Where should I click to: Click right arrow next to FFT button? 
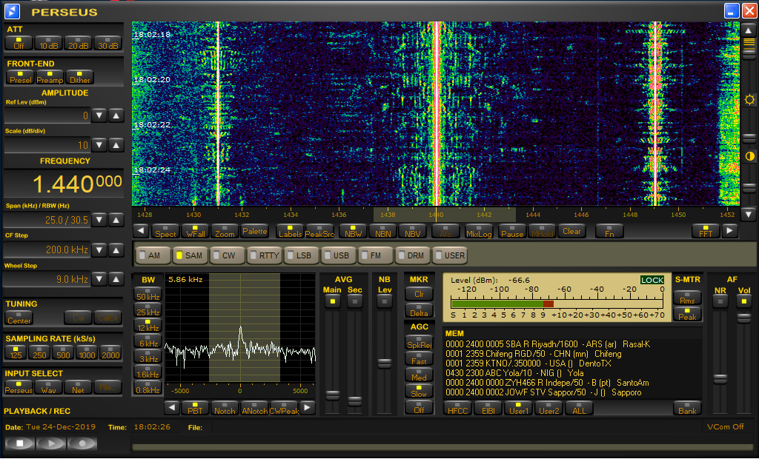pyautogui.click(x=730, y=231)
